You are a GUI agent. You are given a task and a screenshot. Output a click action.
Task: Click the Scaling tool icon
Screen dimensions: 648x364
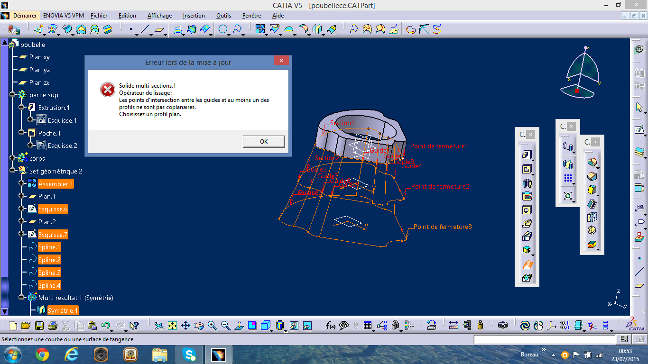567,195
